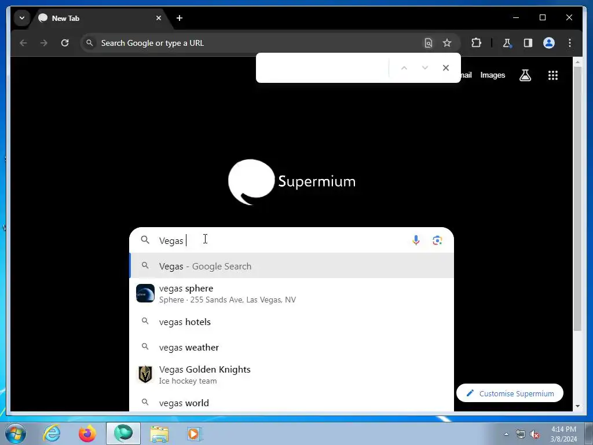Open Search Labs flask on page
The height and width of the screenshot is (445, 593).
point(525,75)
